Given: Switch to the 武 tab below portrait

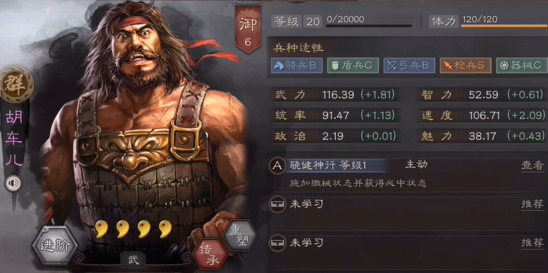Looking at the screenshot, I should pos(133,260).
